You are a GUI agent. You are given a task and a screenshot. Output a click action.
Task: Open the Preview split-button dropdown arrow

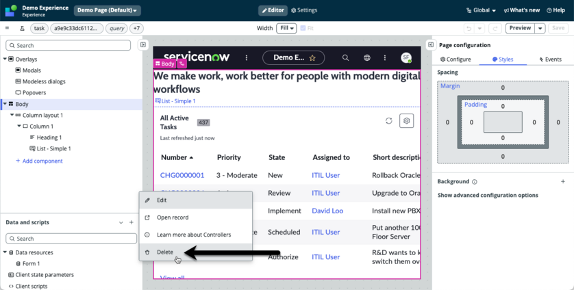tap(540, 28)
